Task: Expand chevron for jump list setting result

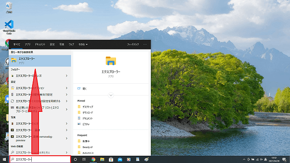Action: [x=67, y=110]
